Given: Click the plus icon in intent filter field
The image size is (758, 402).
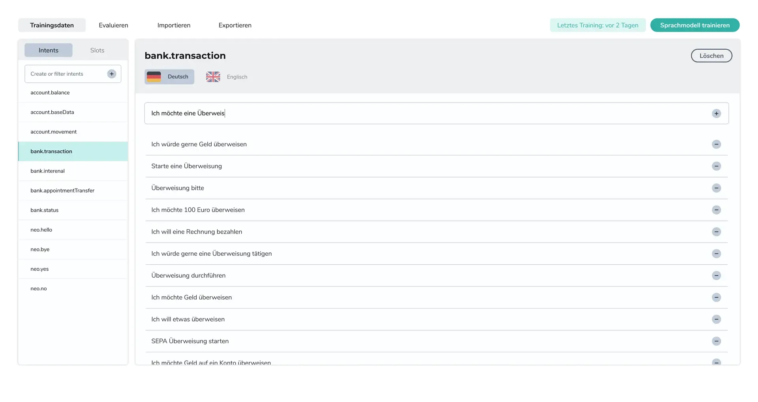Looking at the screenshot, I should 112,74.
